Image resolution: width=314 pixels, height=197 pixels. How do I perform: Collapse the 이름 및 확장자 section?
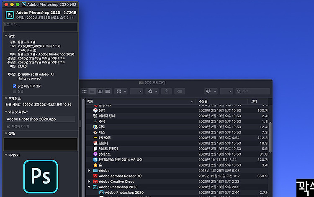pos(6,112)
